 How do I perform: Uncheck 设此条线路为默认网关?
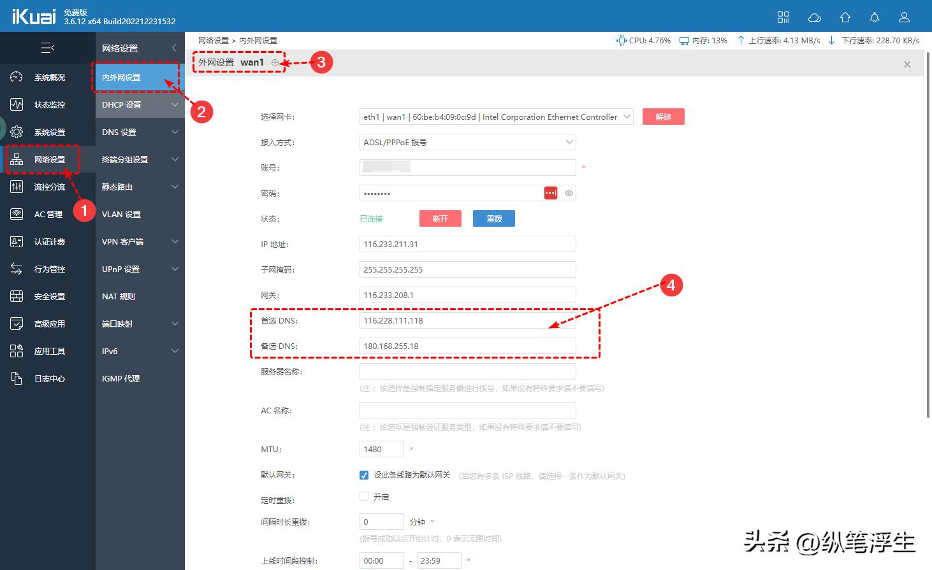click(x=363, y=474)
